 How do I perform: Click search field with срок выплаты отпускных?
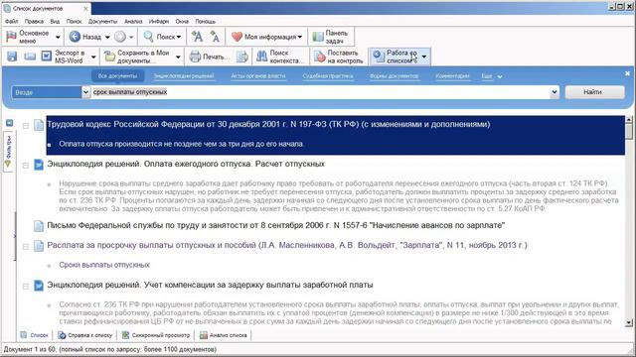point(320,92)
